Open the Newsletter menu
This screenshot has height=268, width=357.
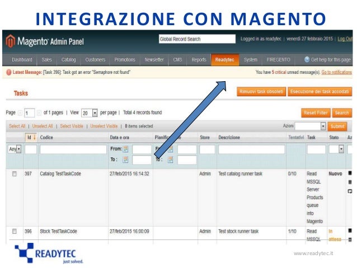(154, 60)
